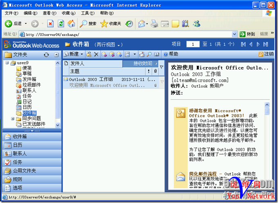Click the magnifier Search icon in OWA toolbar

point(149,54)
